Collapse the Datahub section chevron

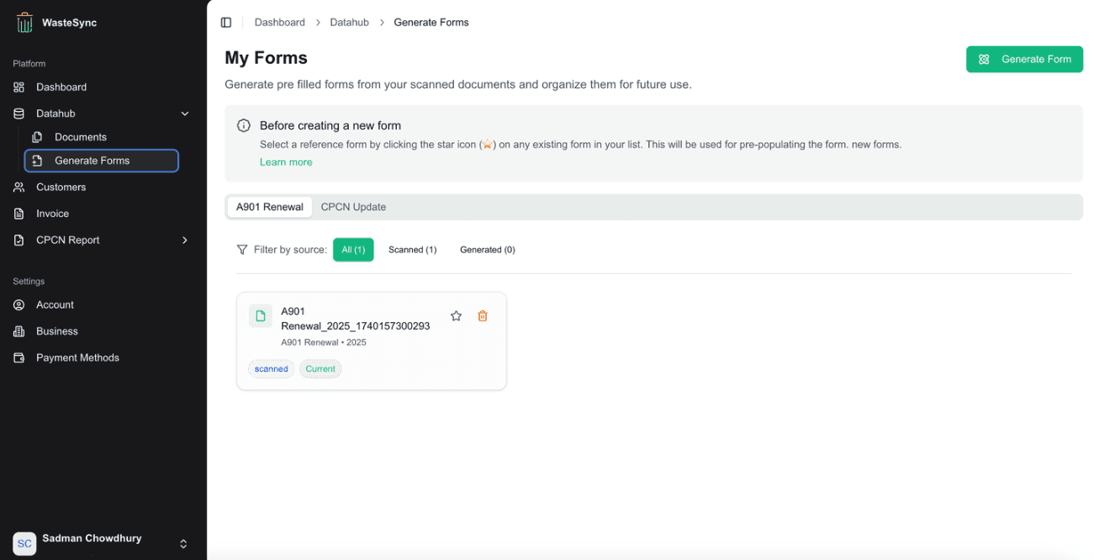coord(185,114)
